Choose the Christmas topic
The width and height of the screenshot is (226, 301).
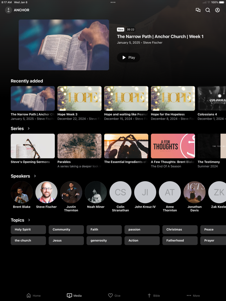180,230
